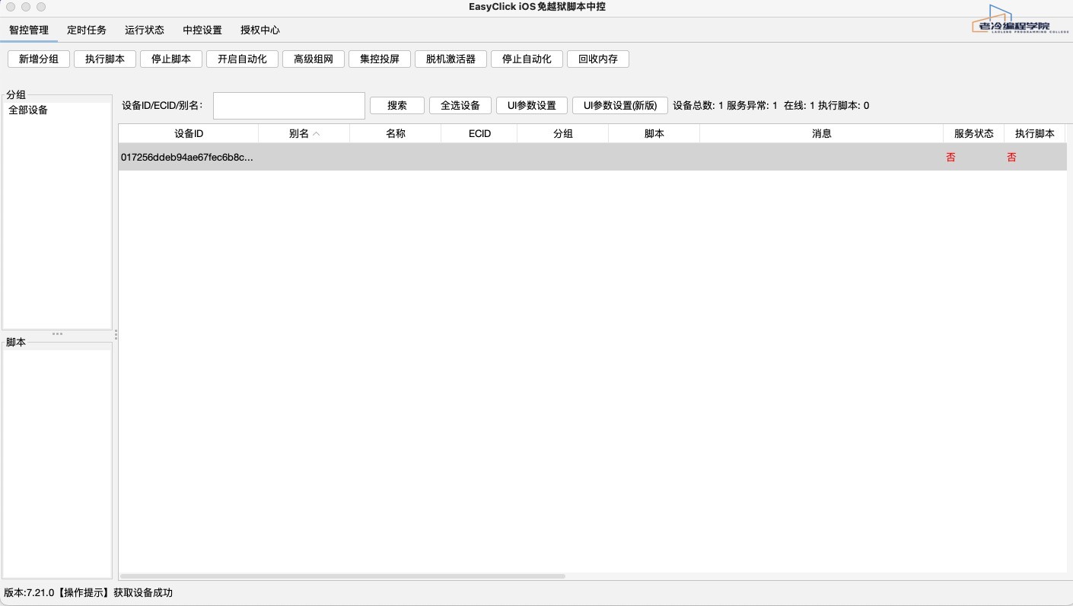Sort by the 别名 column header
The image size is (1073, 606).
click(x=304, y=133)
